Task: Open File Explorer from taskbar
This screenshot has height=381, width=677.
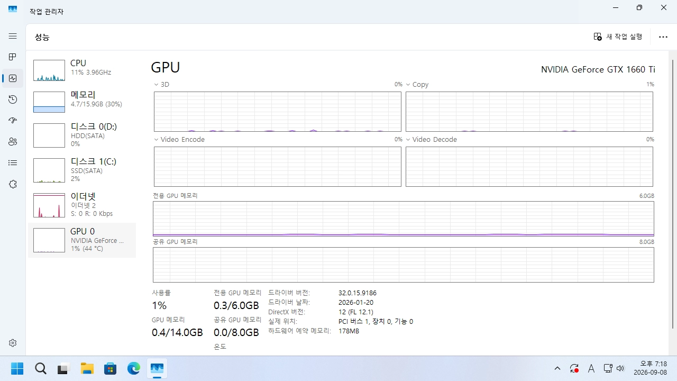Action: (87, 368)
